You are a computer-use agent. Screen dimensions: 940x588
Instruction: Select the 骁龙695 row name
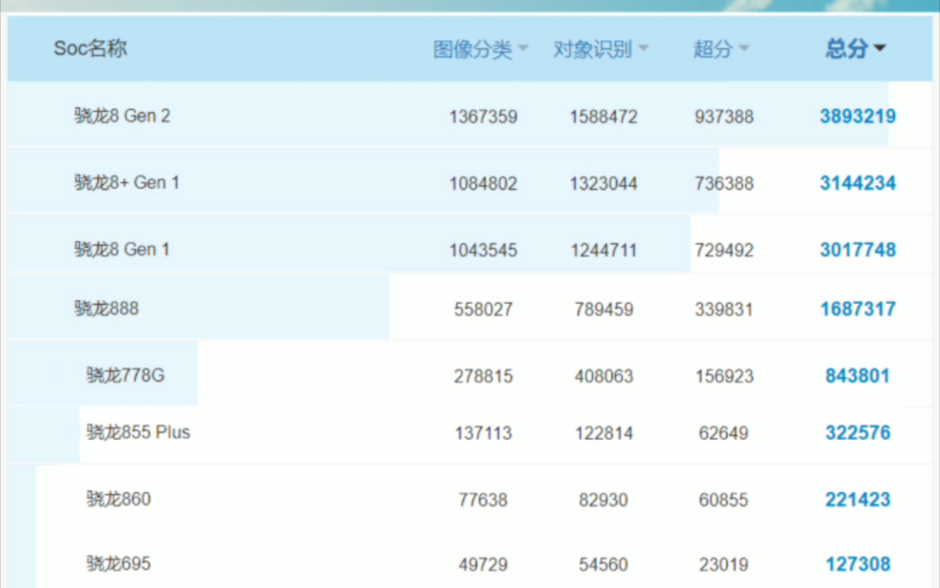pos(119,563)
